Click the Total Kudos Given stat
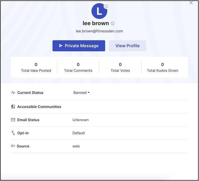 pyautogui.click(x=162, y=68)
